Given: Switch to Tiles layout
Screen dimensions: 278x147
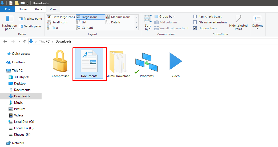Looking at the screenshot, I should coord(53,28).
